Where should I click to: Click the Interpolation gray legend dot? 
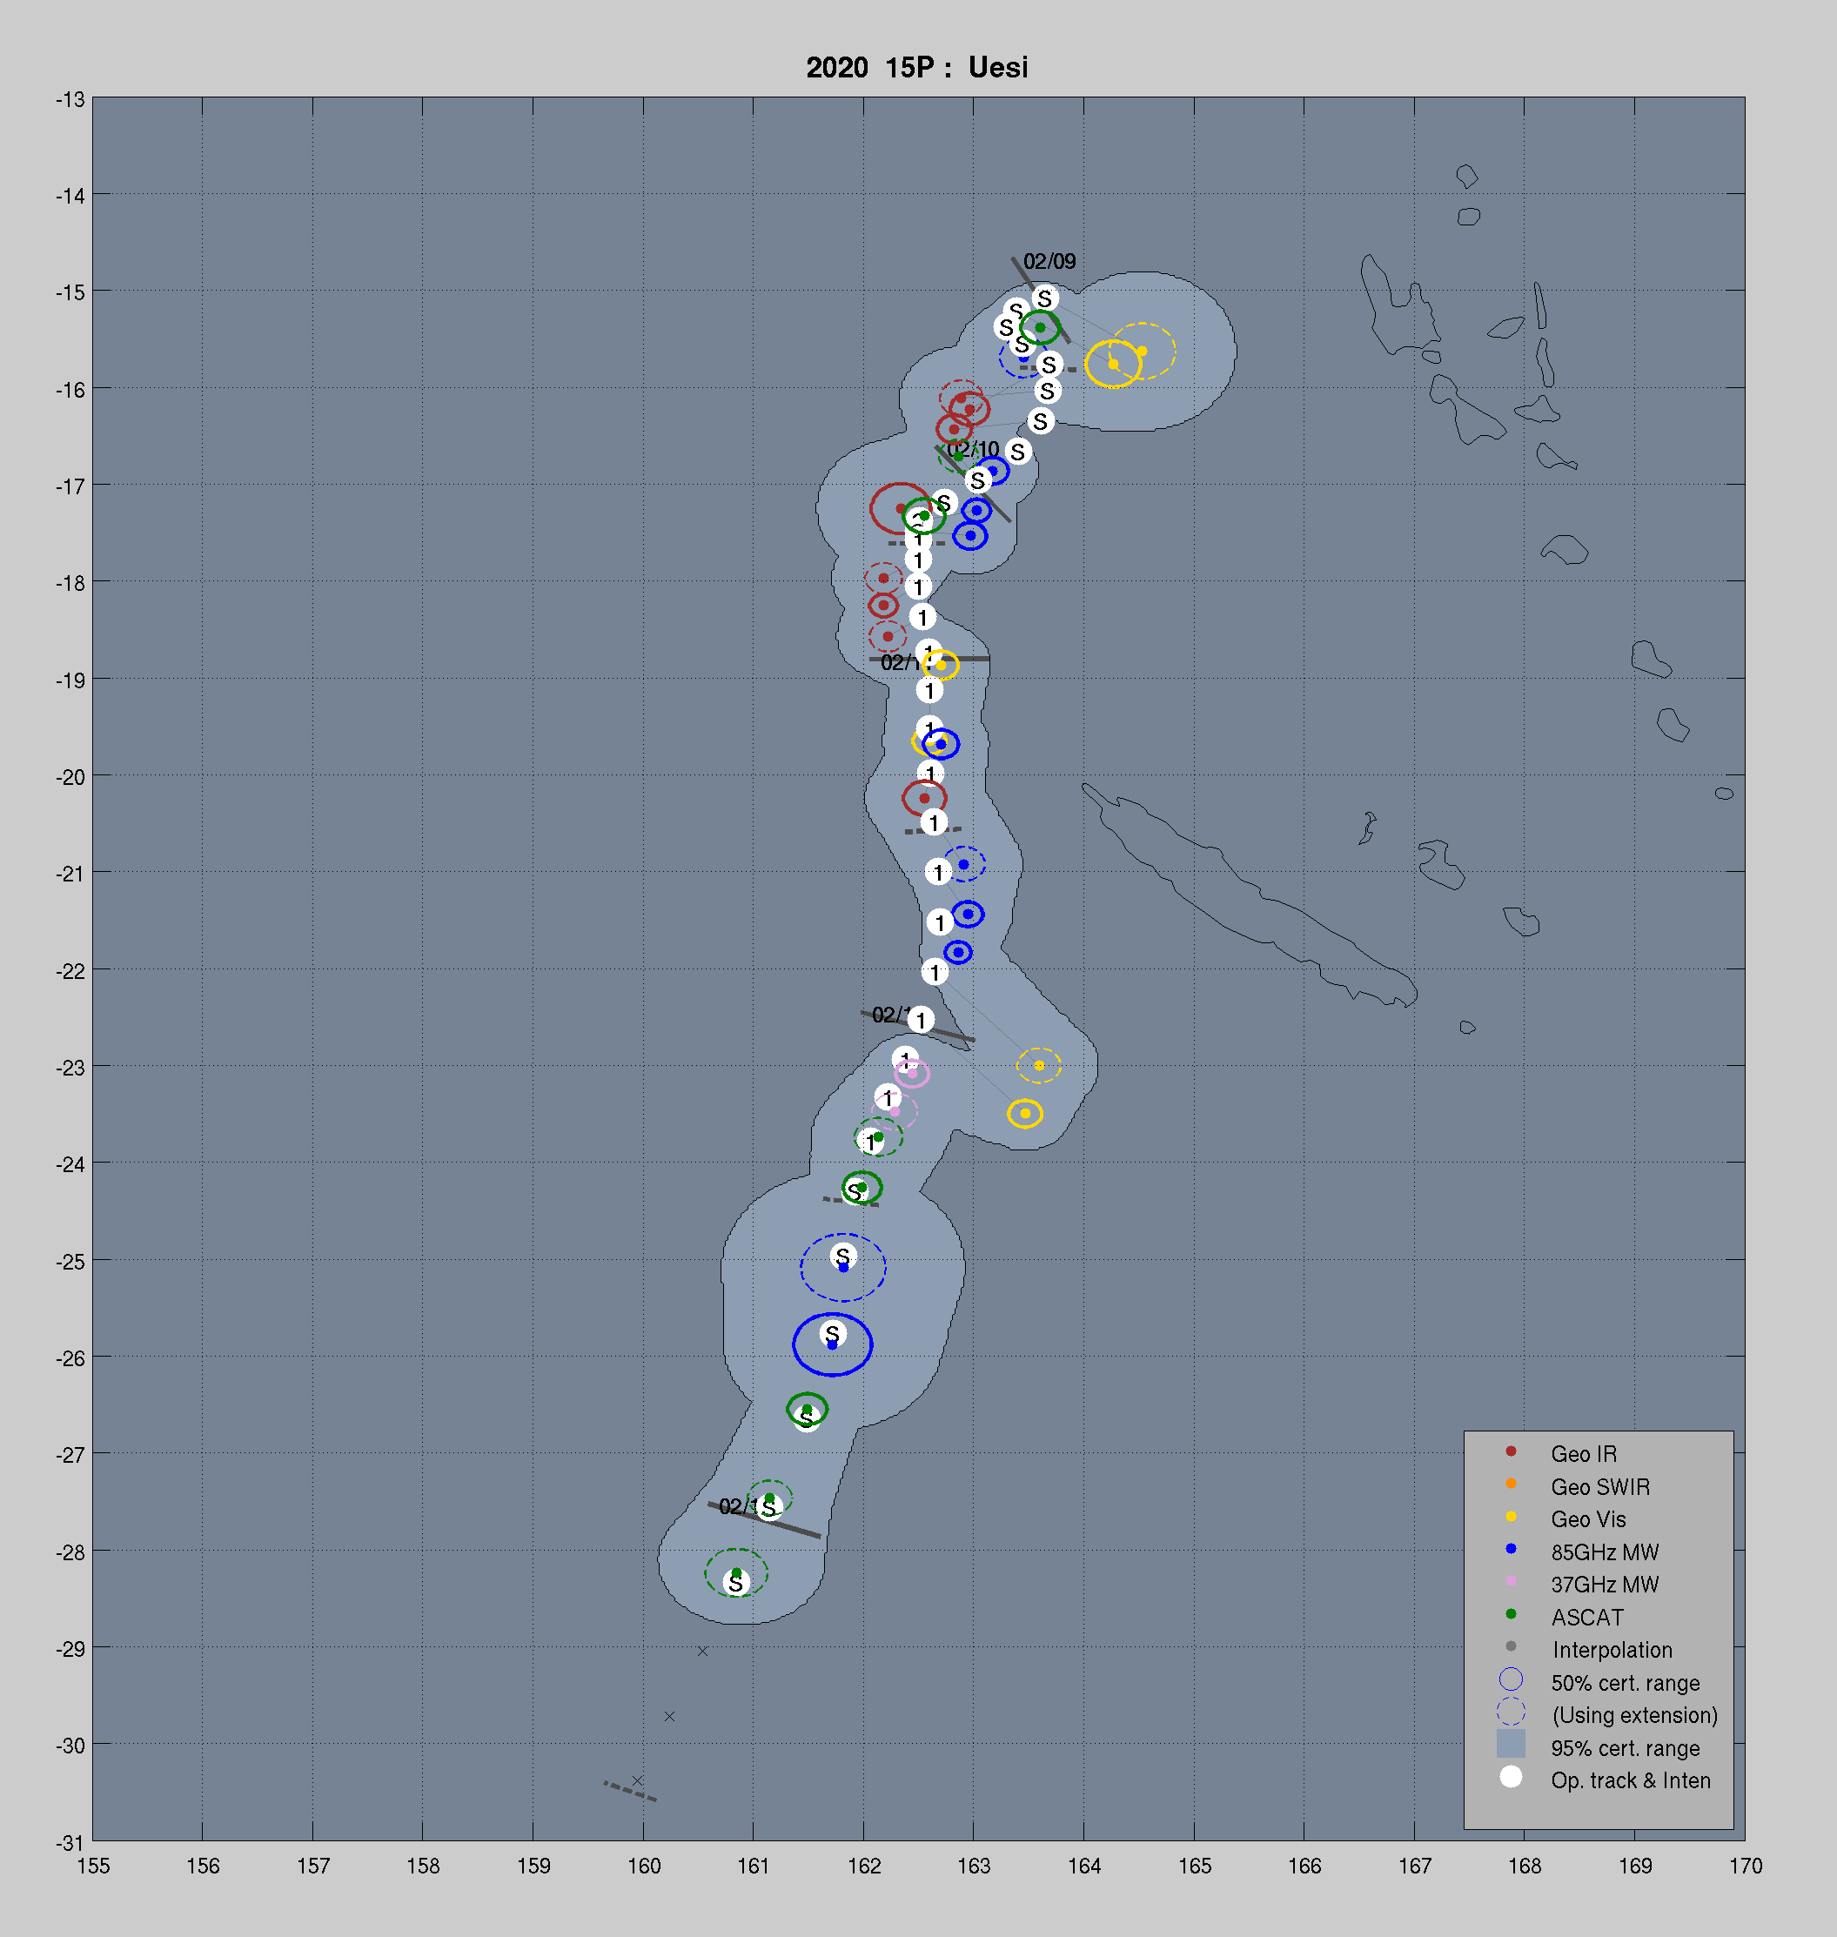1511,1646
